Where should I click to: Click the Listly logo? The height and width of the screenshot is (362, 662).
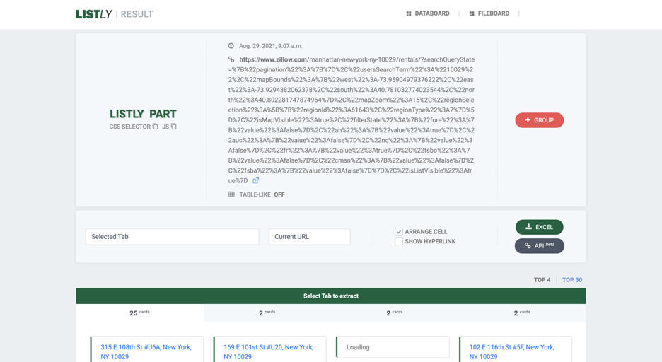tap(94, 14)
